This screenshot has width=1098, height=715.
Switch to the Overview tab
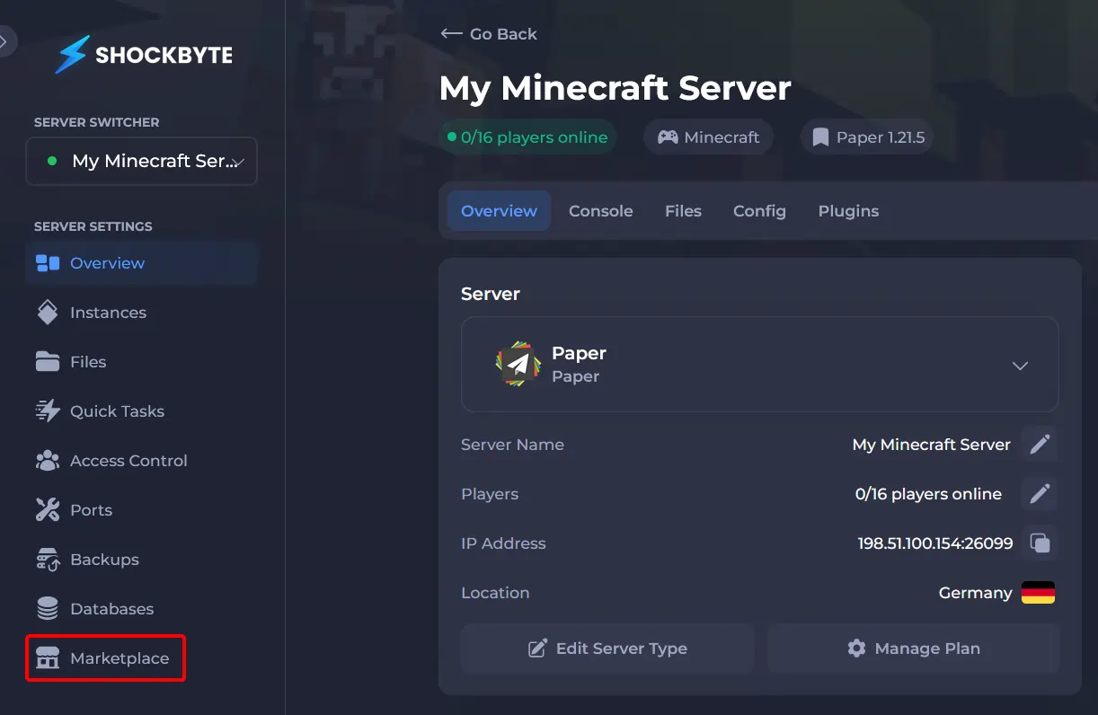(x=499, y=211)
